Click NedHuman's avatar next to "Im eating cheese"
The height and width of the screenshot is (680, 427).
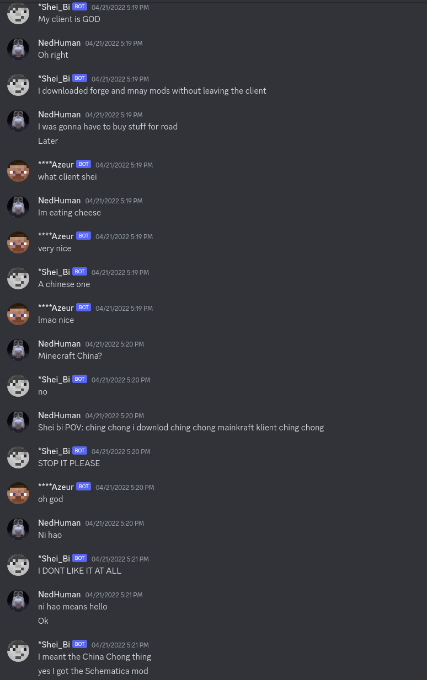click(18, 207)
